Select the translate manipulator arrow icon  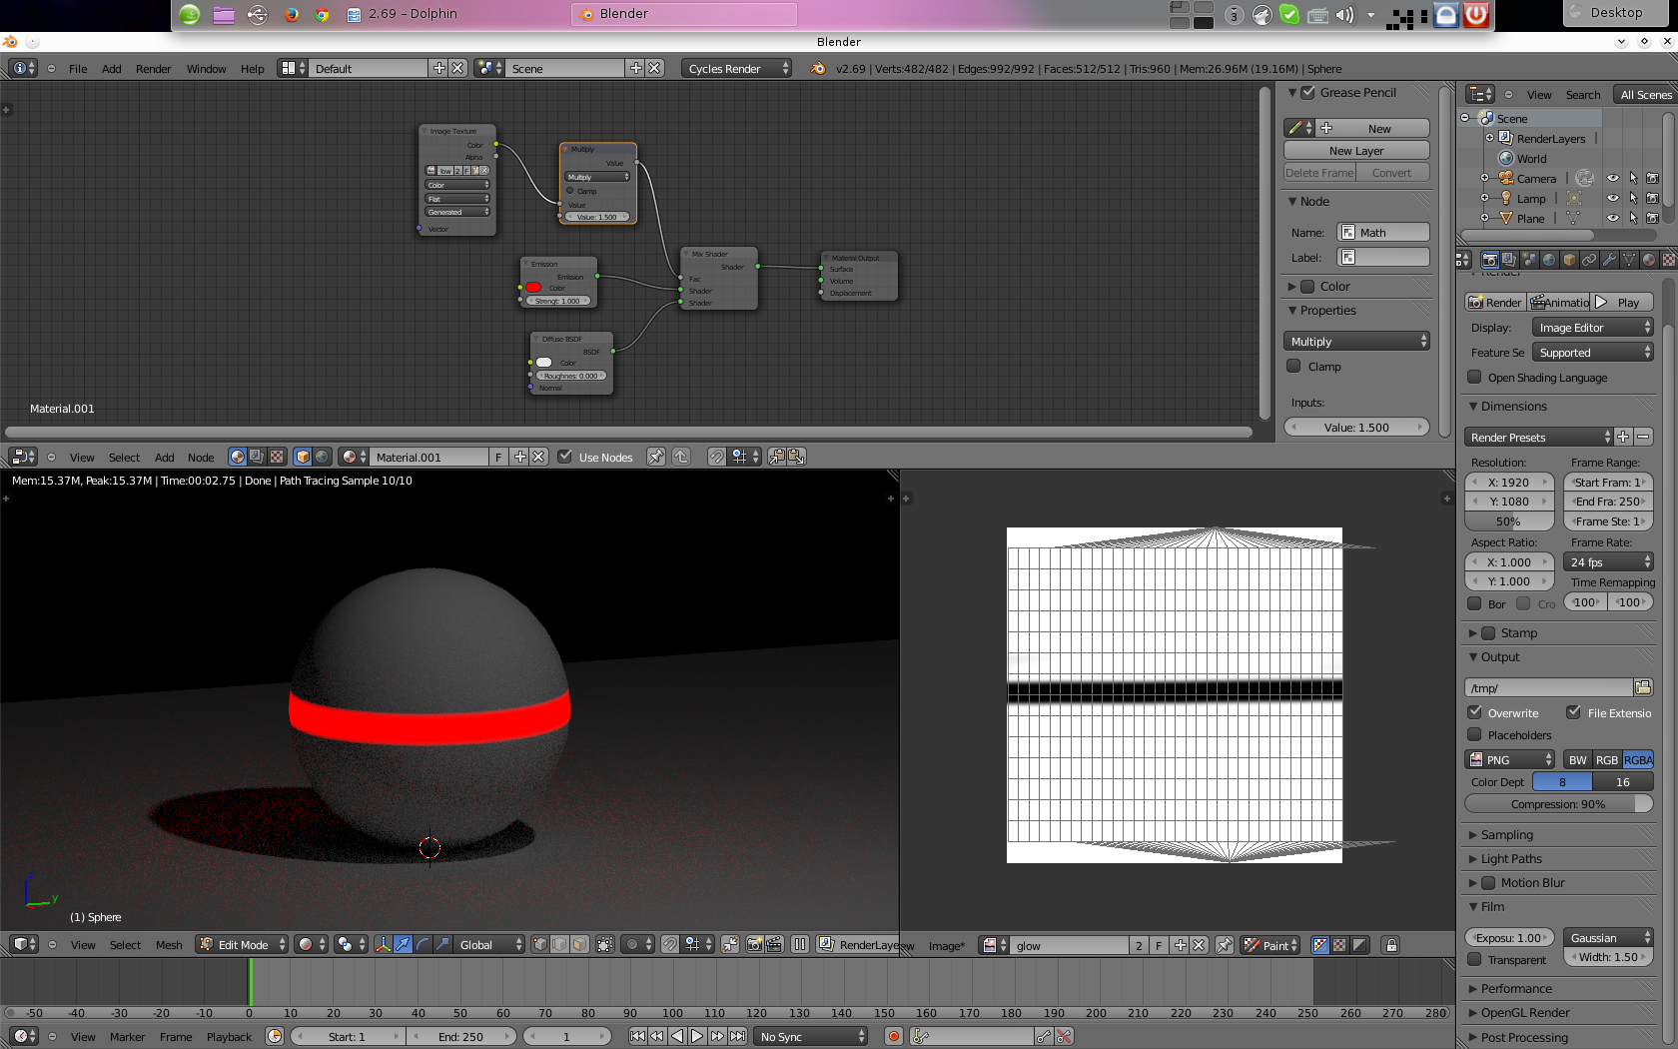tap(403, 945)
